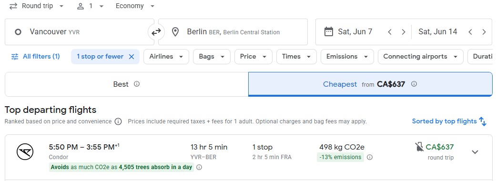The height and width of the screenshot is (181, 496).
Task: Open the Economy class dropdown
Action: (x=135, y=6)
